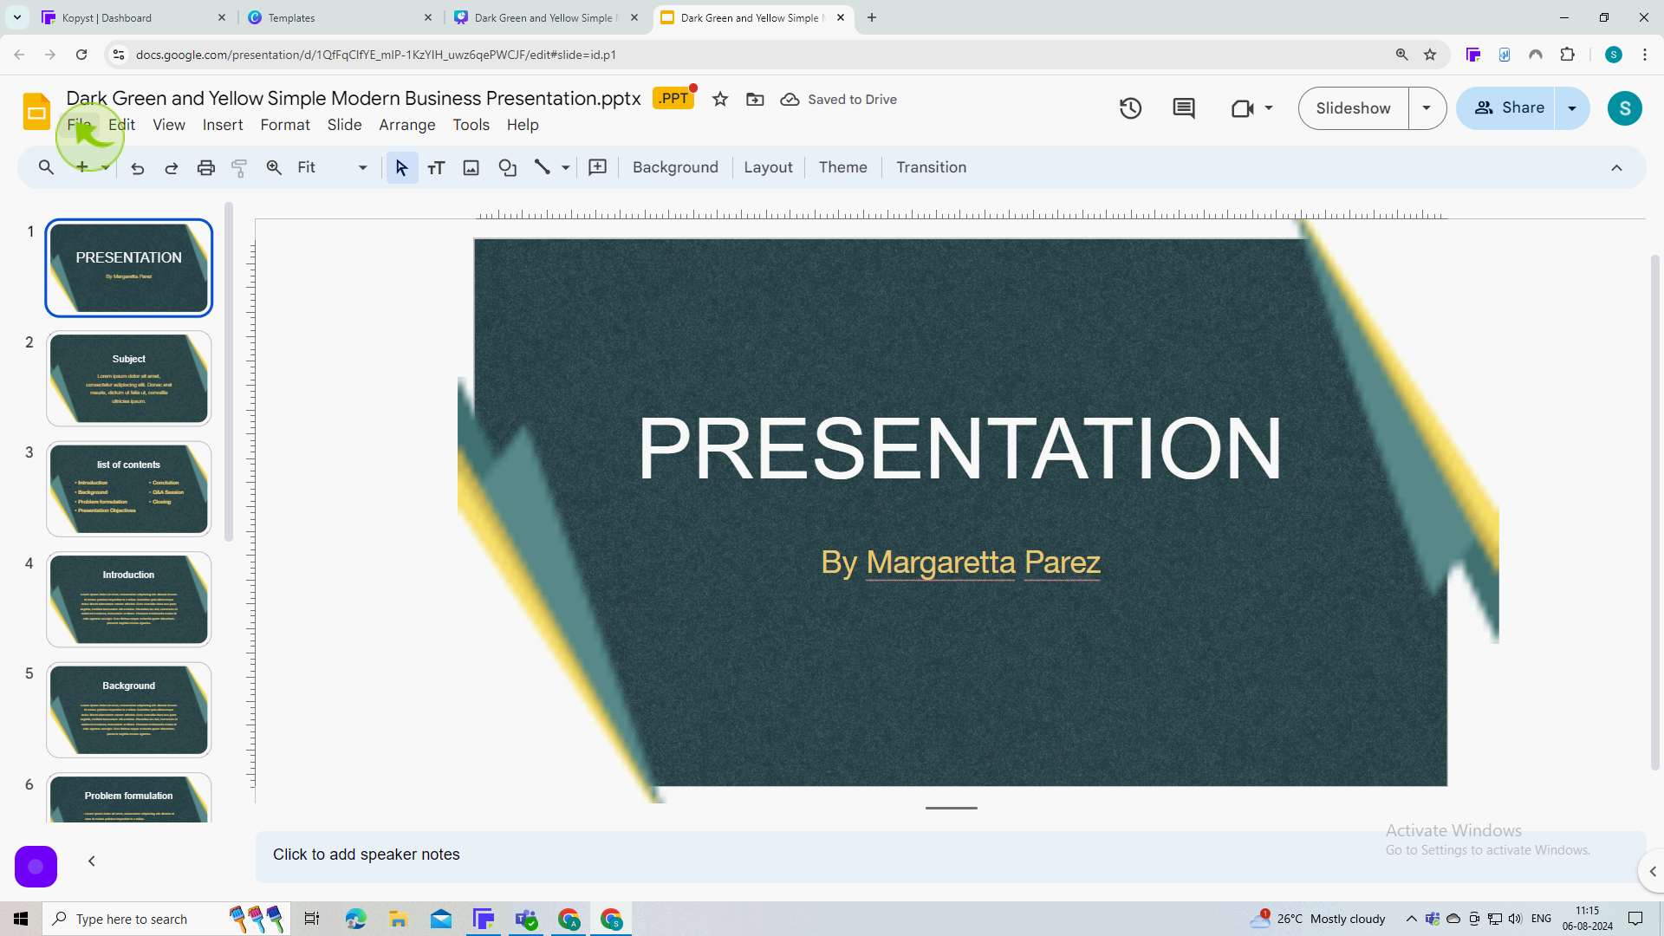Image resolution: width=1664 pixels, height=936 pixels.
Task: Open the Slide menu
Action: tap(344, 125)
